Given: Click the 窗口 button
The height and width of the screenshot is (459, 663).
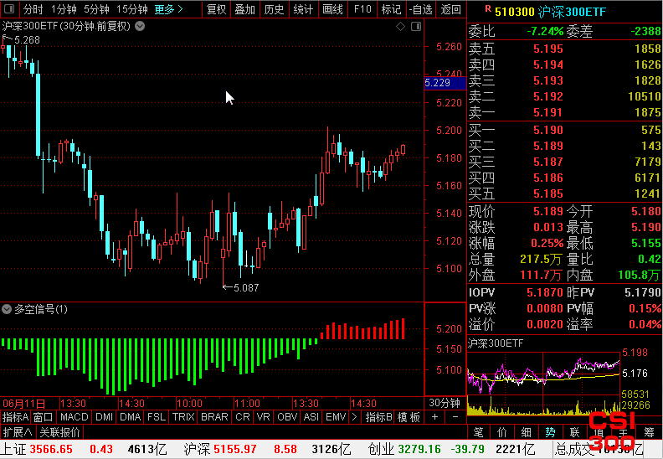Looking at the screenshot, I should click(44, 417).
